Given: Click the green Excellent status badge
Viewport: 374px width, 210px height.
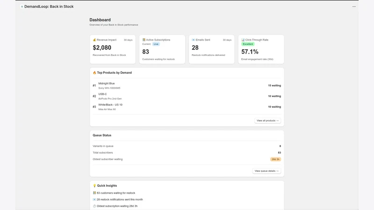Looking at the screenshot, I should [248, 44].
